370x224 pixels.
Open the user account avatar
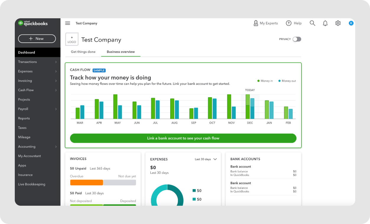point(351,23)
